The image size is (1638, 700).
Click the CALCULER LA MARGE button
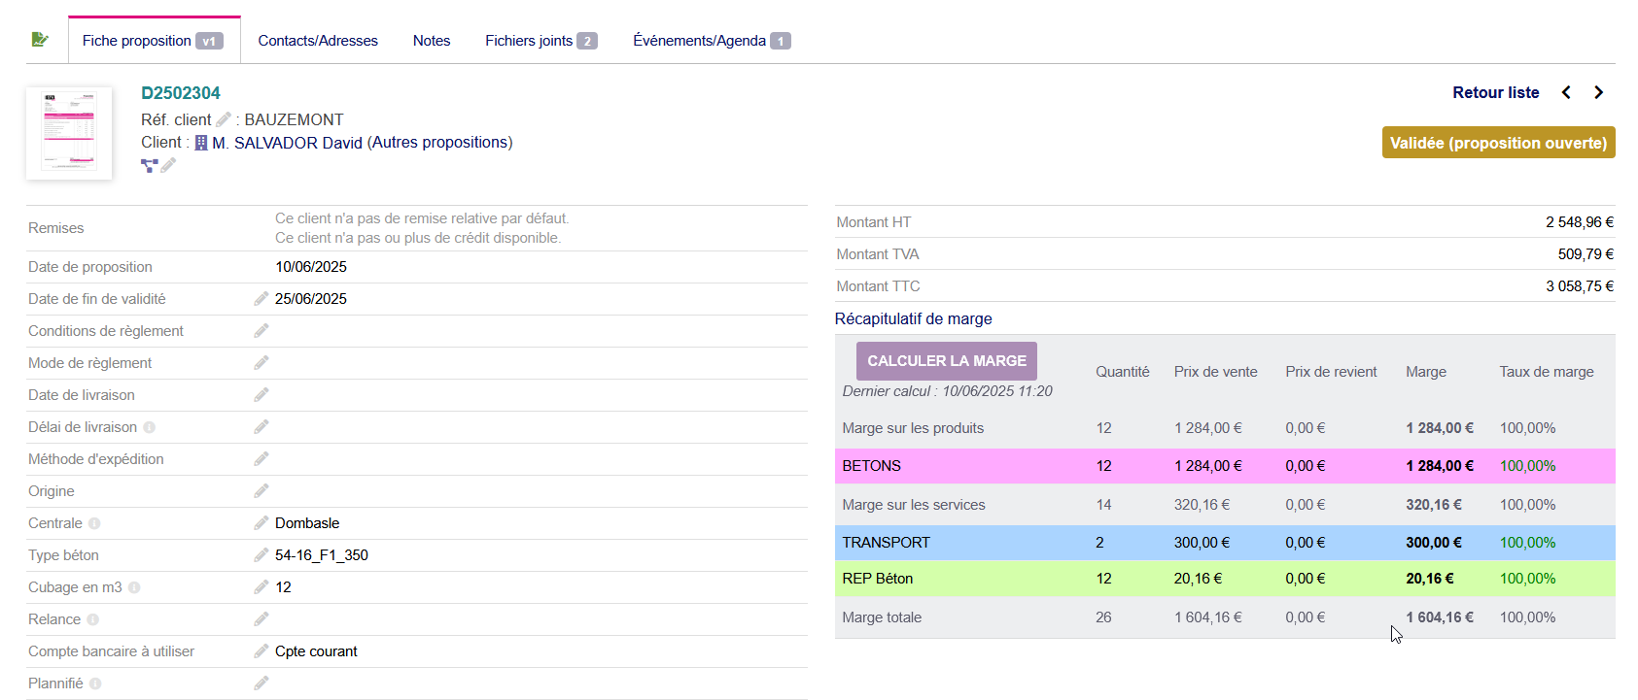click(947, 360)
